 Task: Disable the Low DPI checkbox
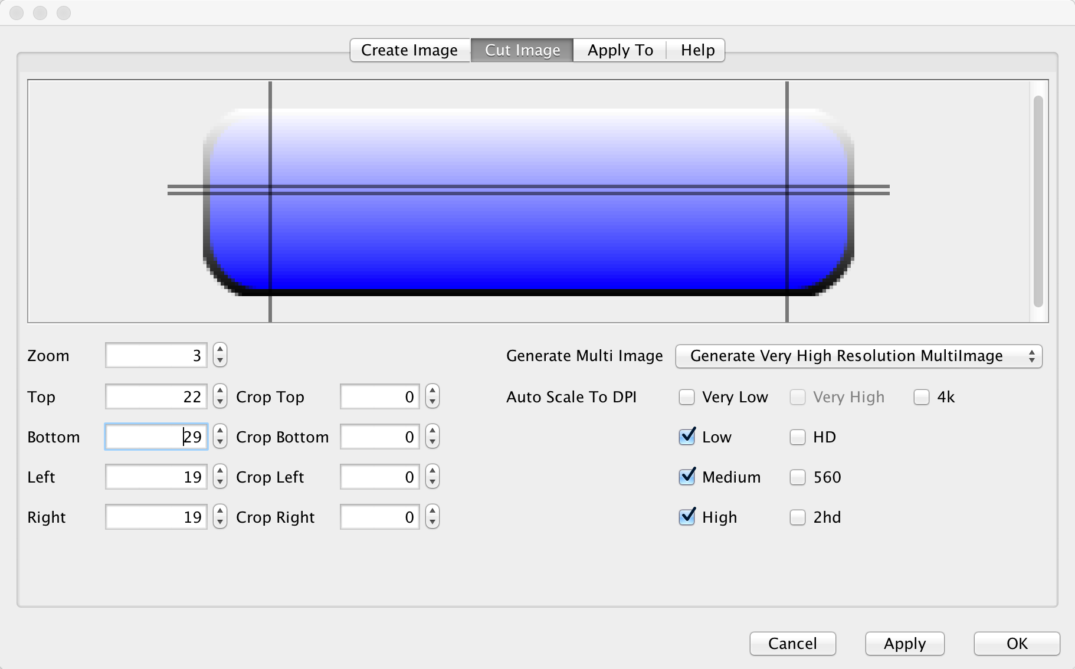pos(687,437)
